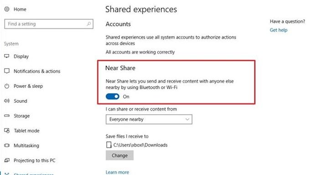The width and height of the screenshot is (310, 175).
Task: Open Sound settings
Action: 21,101
